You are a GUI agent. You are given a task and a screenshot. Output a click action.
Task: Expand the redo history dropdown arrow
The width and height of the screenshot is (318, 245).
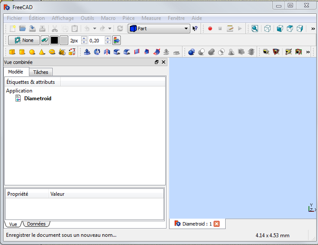pos(110,29)
